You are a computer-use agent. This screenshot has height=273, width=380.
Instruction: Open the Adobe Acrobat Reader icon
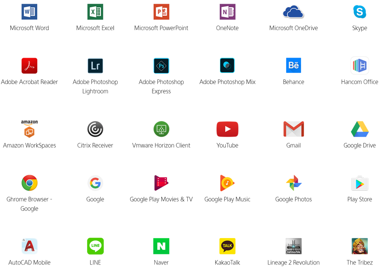(29, 66)
